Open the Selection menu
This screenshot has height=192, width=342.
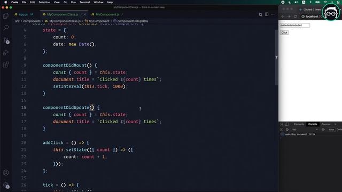44,2
